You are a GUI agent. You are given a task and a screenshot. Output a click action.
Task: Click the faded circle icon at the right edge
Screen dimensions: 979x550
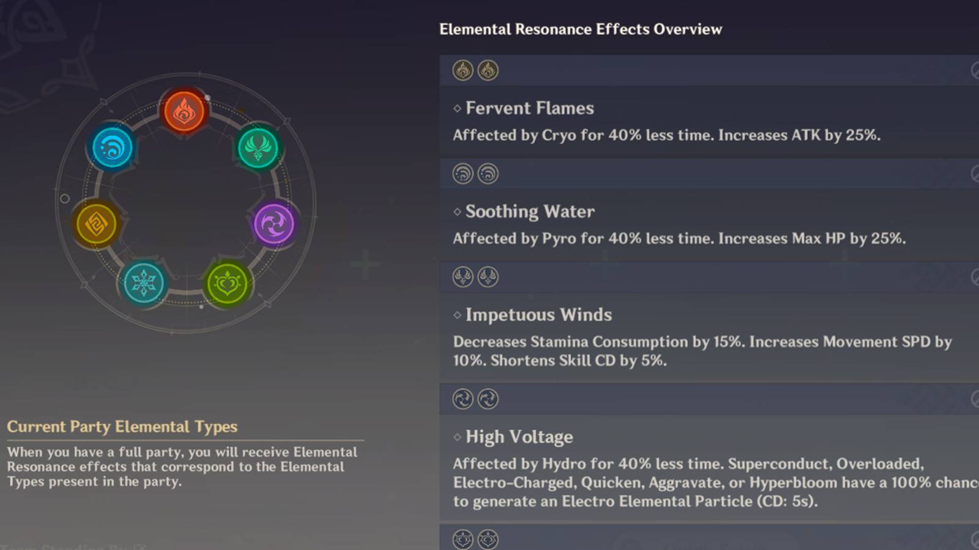975,70
